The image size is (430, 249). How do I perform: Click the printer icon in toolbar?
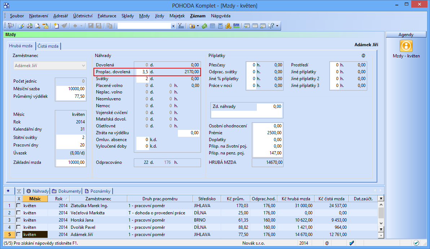(30, 26)
